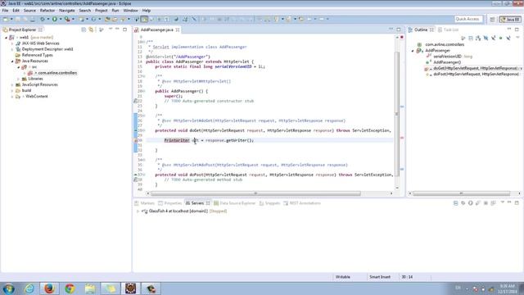Select the build folder in Project Explorer
Screen dimensions: 524x295
coord(26,91)
